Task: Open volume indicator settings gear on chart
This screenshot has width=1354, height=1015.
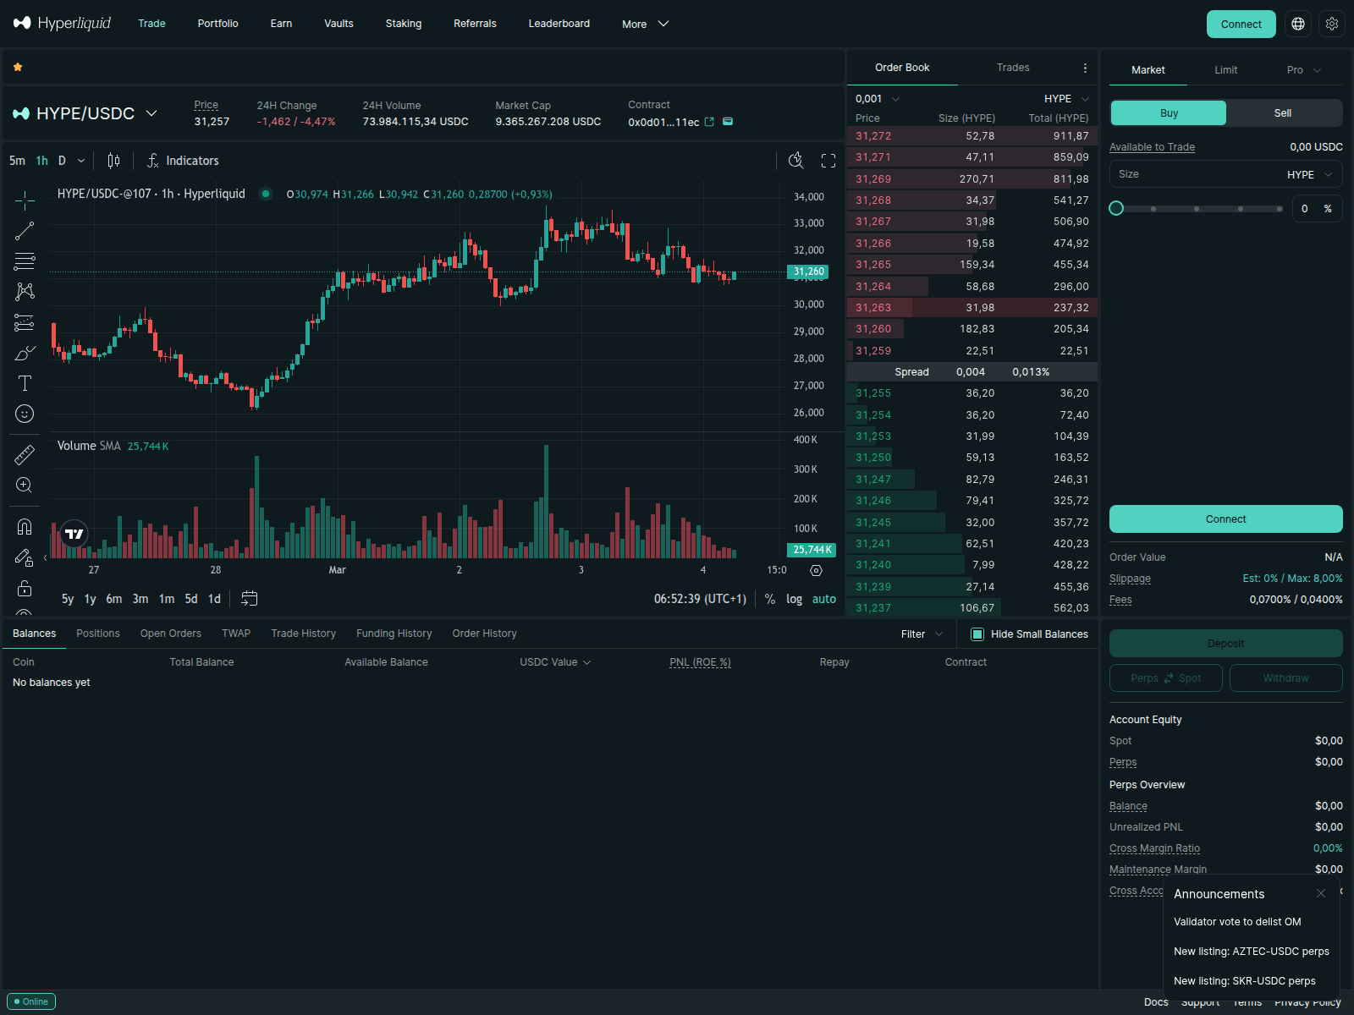Action: [816, 570]
